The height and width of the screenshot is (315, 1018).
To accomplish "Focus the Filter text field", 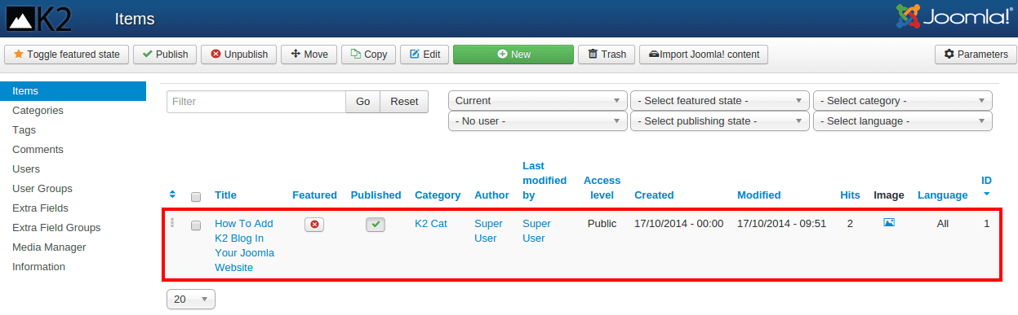I will [256, 102].
